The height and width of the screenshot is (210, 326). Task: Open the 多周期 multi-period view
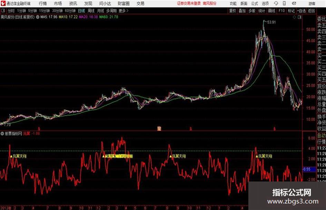[111, 11]
